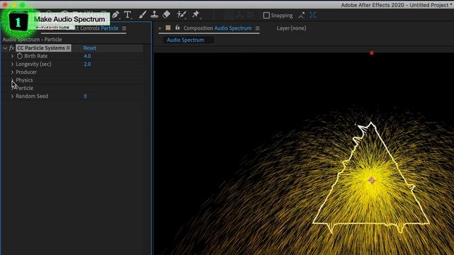Screen dimensions: 454x255
Task: Click the Birth Rate value 4.0
Action: pos(87,56)
